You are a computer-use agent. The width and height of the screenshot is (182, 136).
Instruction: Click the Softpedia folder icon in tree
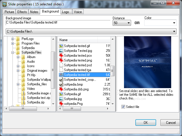point(18,48)
